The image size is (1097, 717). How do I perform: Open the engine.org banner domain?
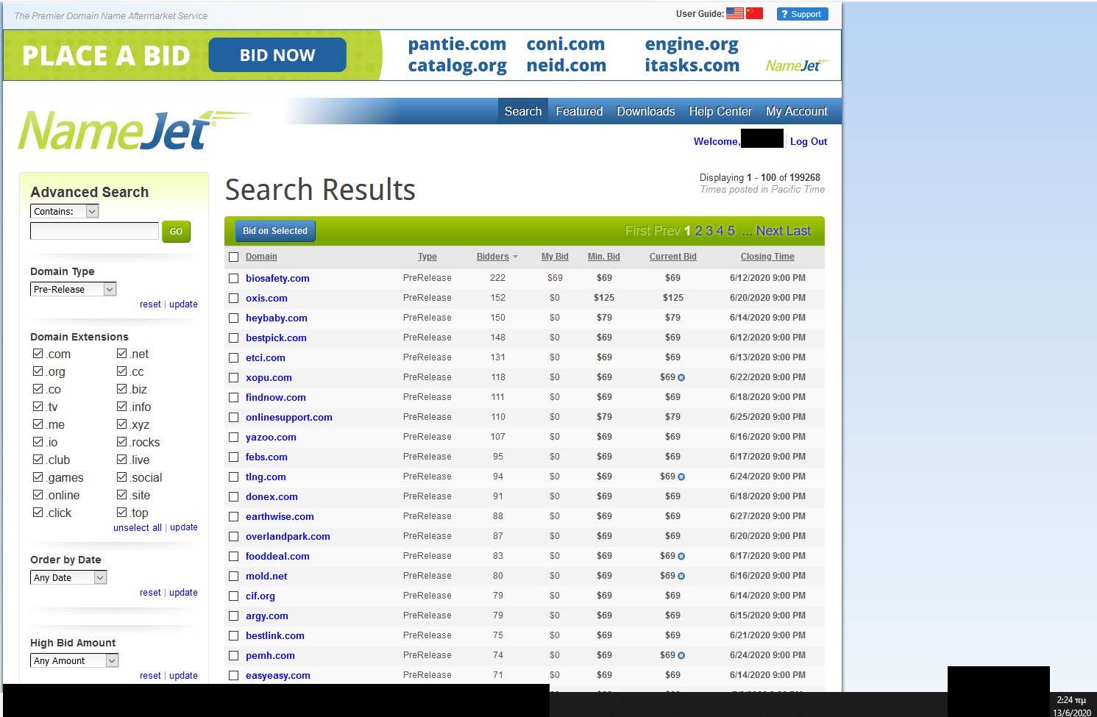point(692,44)
